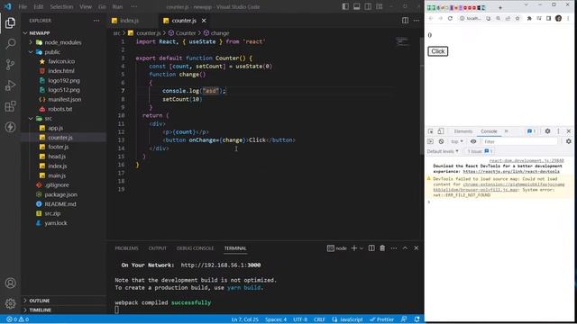Viewport: 577px width, 324px height.
Task: Open the Manage gear in VS Code
Action: [x=10, y=303]
